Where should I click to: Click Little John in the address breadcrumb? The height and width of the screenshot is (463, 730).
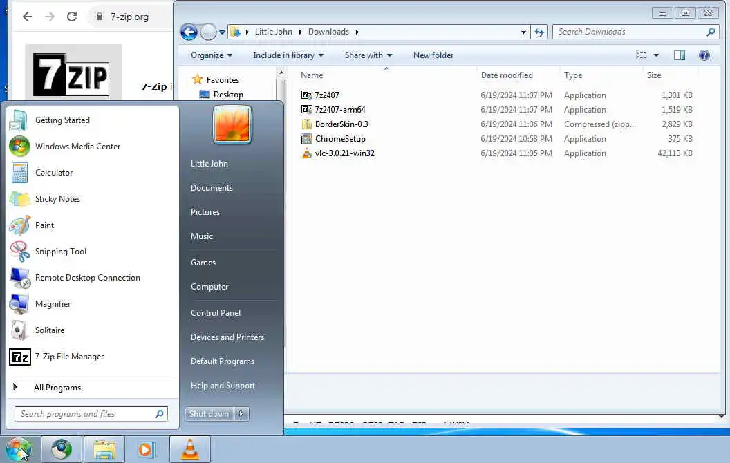pyautogui.click(x=273, y=32)
